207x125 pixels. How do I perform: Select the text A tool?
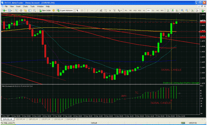pyautogui.click(x=110, y=11)
